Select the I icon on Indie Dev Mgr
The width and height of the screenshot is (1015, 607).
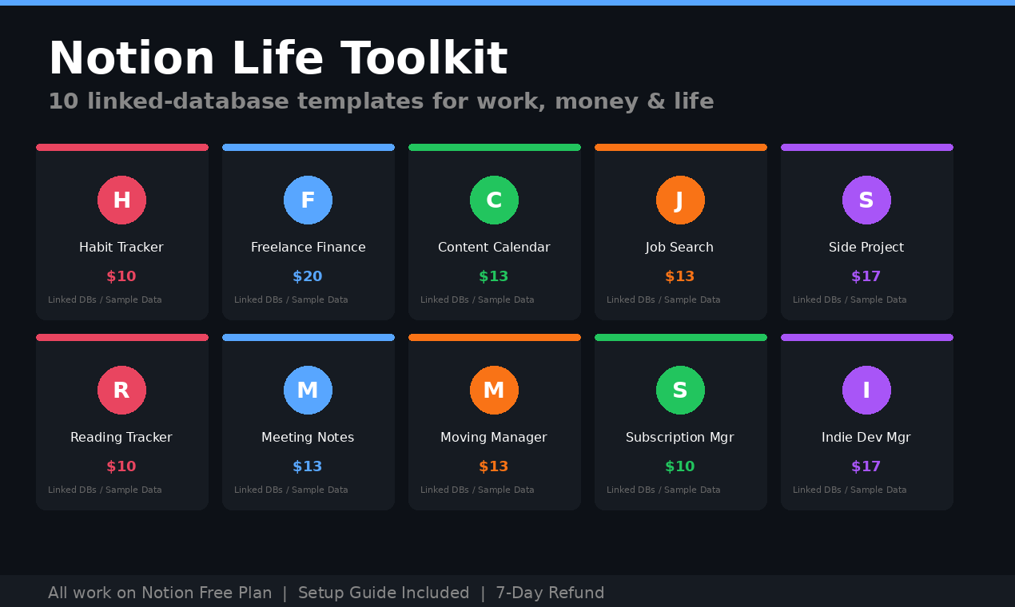(866, 391)
